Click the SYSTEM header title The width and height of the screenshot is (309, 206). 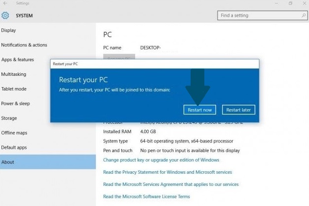click(24, 16)
